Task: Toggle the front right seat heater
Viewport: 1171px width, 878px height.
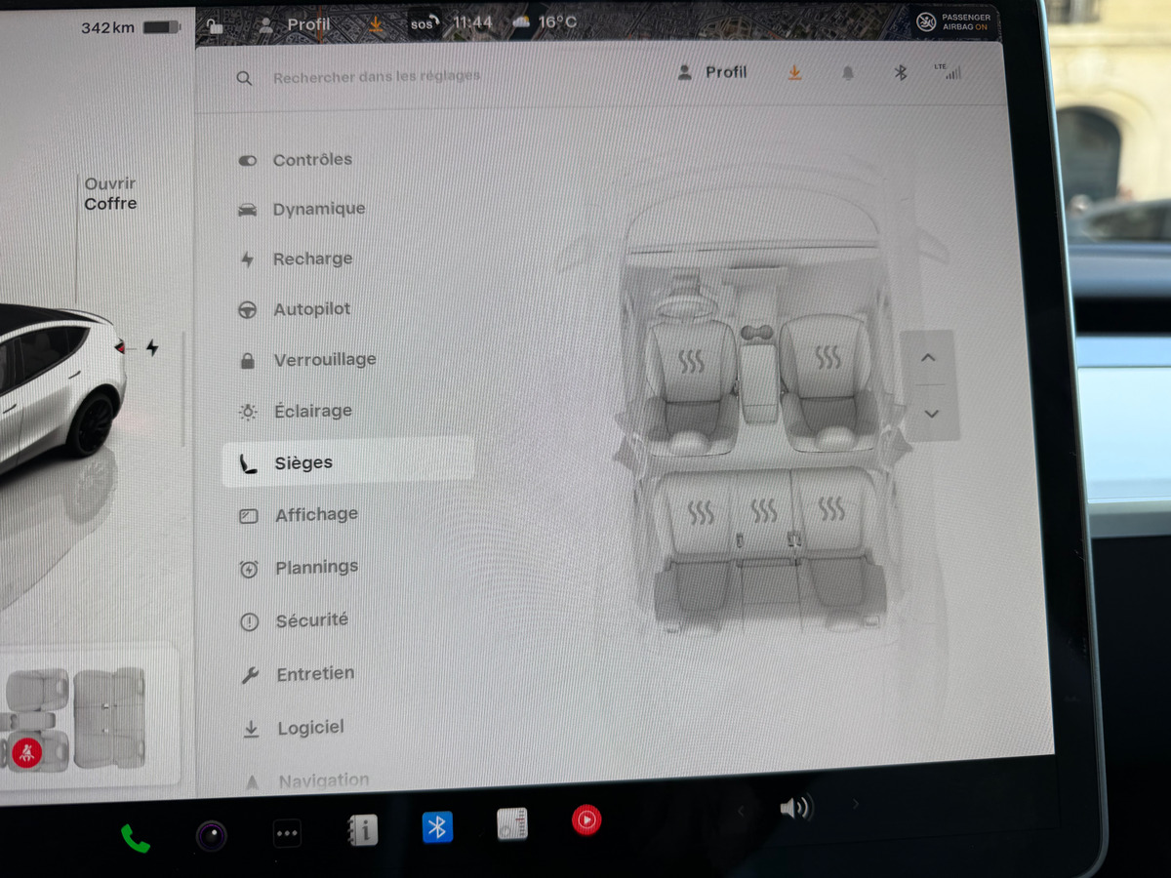Action: point(828,357)
